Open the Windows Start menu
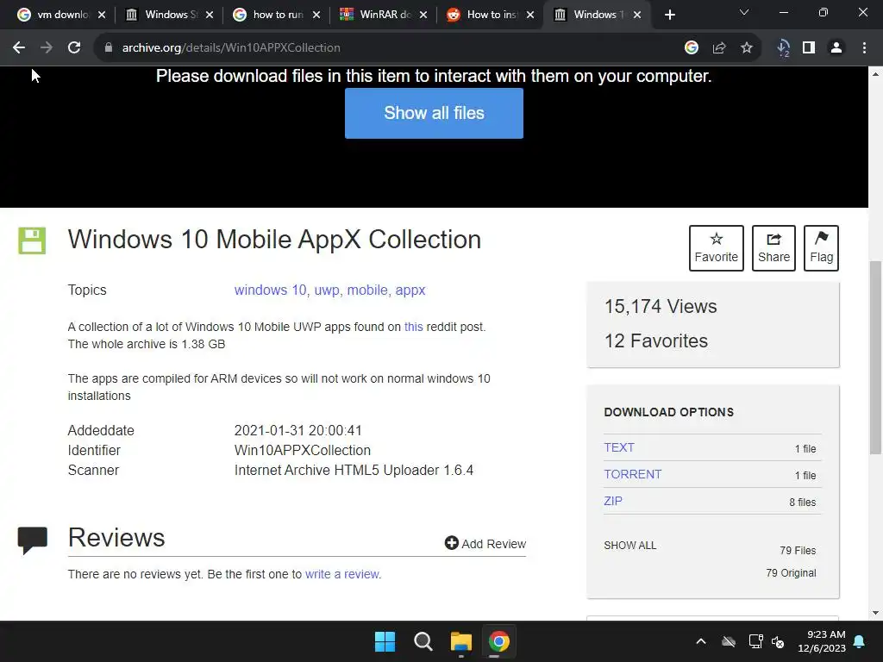The height and width of the screenshot is (662, 883). (x=385, y=641)
